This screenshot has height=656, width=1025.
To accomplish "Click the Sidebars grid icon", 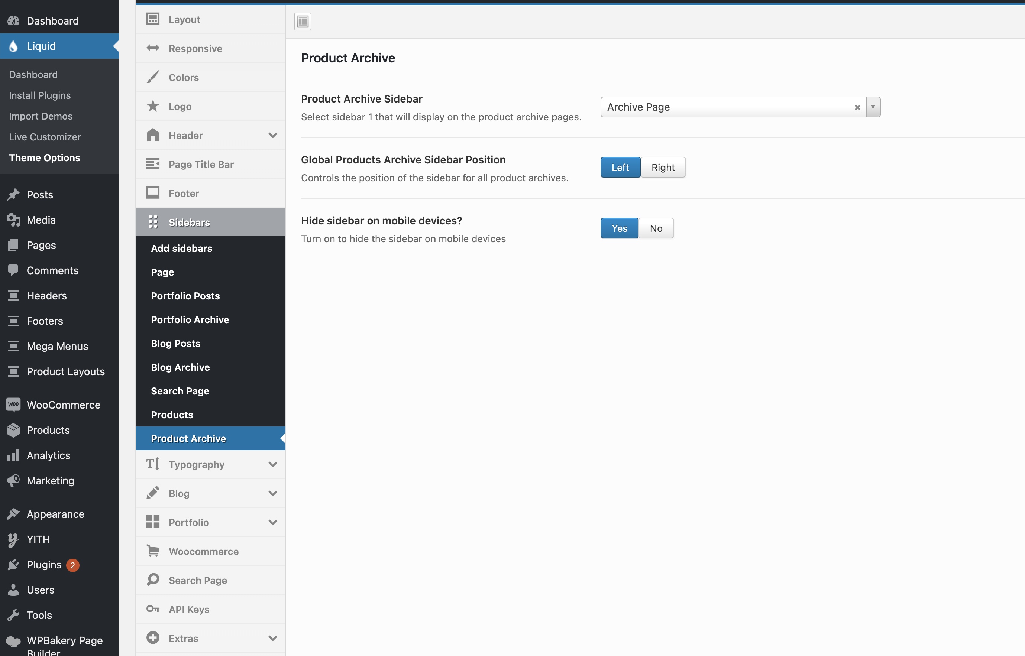I will tap(153, 222).
